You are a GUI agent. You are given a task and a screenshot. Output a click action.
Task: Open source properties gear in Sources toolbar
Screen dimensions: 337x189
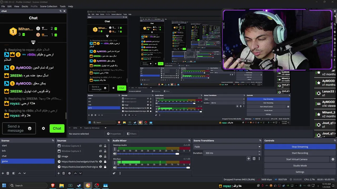[70, 173]
